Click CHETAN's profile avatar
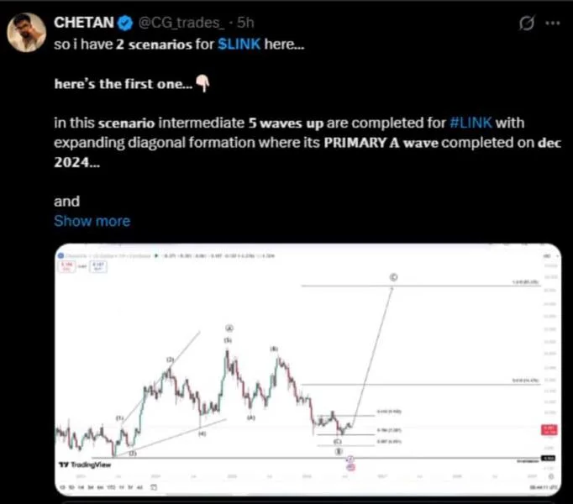This screenshot has width=573, height=504. point(26,32)
